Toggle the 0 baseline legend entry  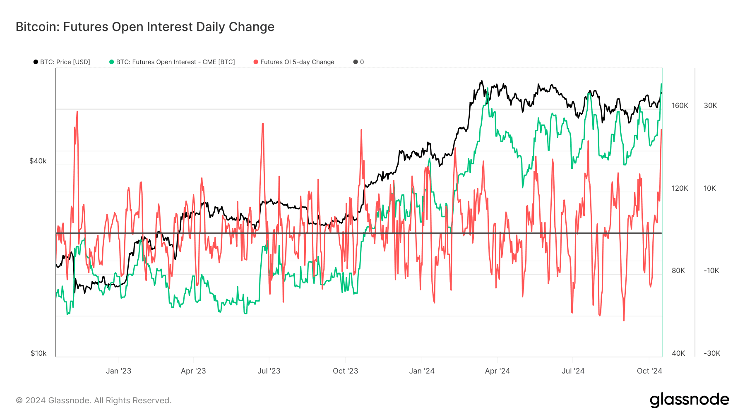pos(358,62)
